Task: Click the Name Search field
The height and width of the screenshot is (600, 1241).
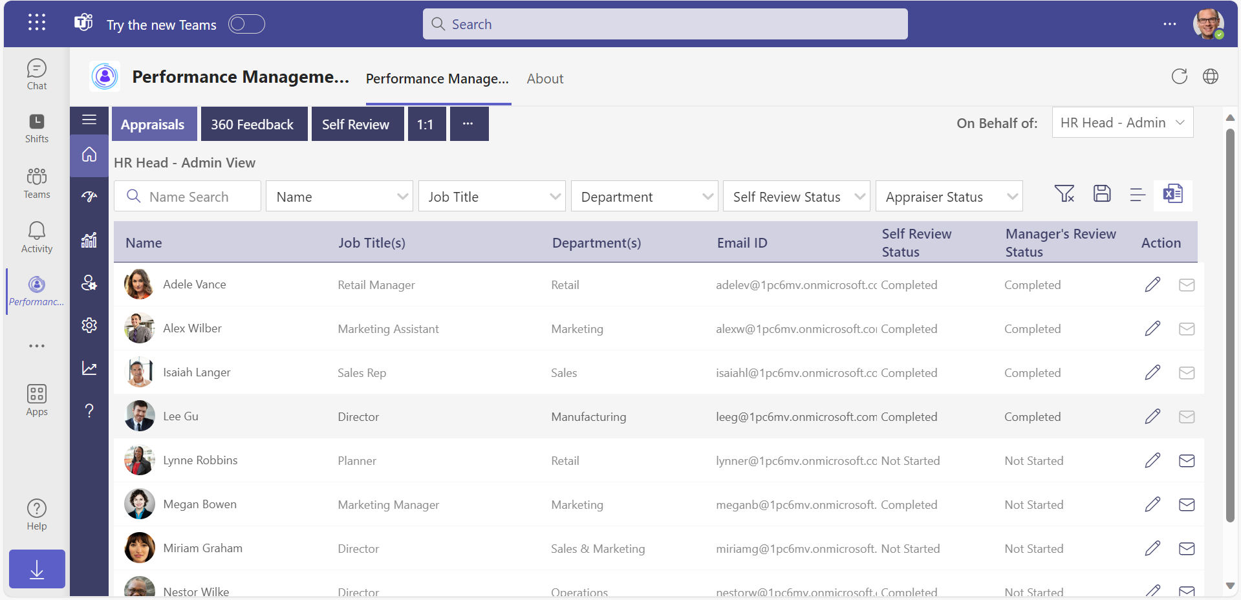Action: coord(188,197)
